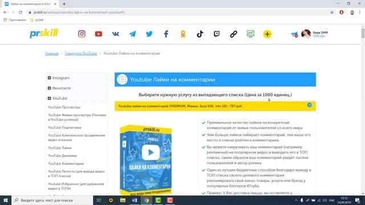Close the current browser tab
This screenshot has height=205, width=365.
(x=55, y=4)
